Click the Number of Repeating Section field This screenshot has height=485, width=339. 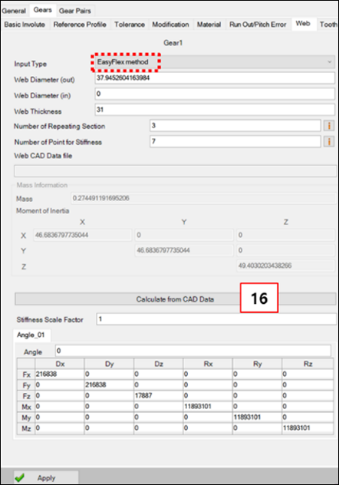[x=235, y=126]
